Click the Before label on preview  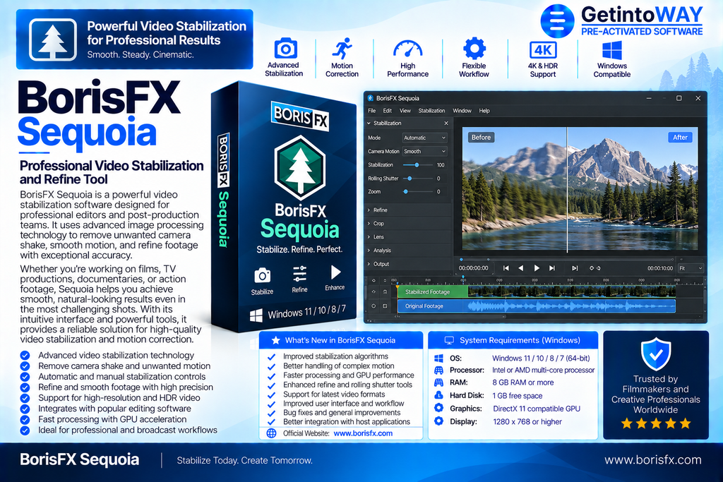[481, 138]
